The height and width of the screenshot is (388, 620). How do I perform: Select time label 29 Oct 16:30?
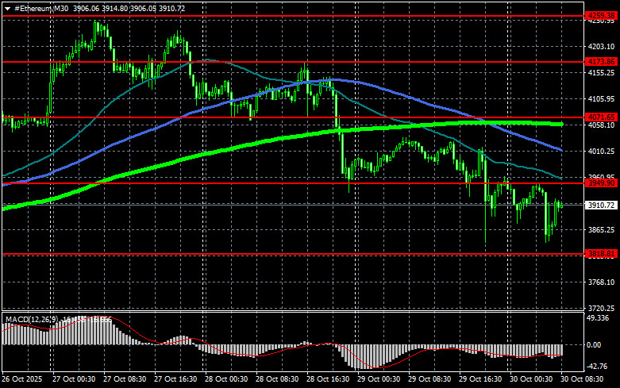tap(480, 379)
